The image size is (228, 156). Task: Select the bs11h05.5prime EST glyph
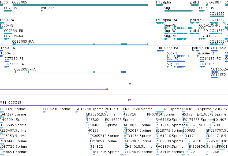click(x=108, y=155)
